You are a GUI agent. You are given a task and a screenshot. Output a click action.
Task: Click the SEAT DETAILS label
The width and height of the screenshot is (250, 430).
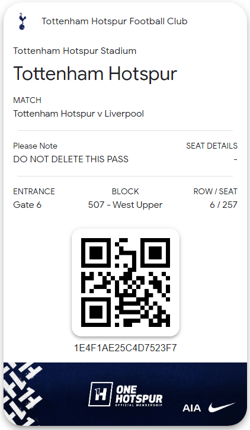click(x=211, y=146)
